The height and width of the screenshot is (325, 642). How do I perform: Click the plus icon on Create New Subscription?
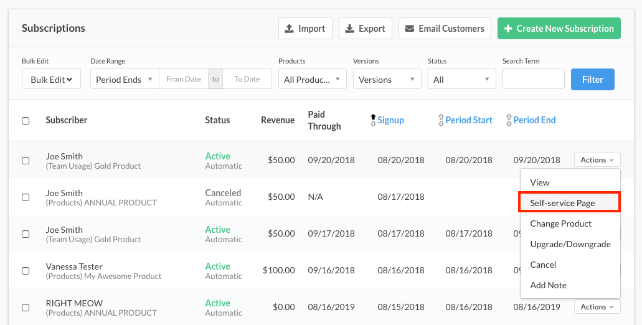(508, 29)
